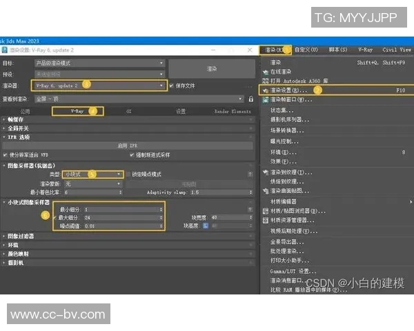Switch to the GI tab
Screen dimensions: 414x331
pyautogui.click(x=129, y=112)
